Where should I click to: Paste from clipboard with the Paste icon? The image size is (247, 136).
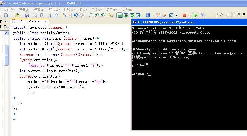tap(64, 15)
